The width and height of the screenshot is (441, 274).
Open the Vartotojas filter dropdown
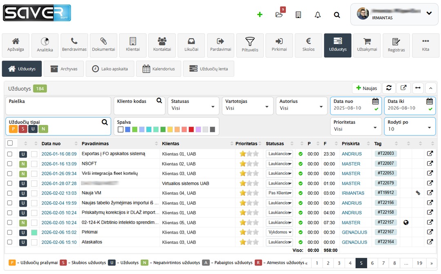tap(247, 106)
